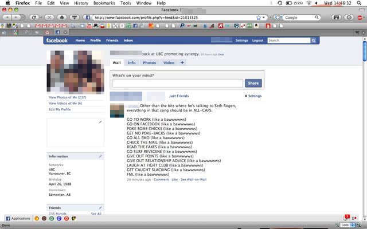This screenshot has height=229, width=367.
Task: Open the PayPal bookmark icon
Action: pos(182,26)
